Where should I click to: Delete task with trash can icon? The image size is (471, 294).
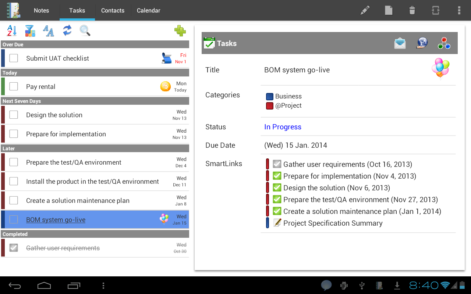tap(412, 10)
